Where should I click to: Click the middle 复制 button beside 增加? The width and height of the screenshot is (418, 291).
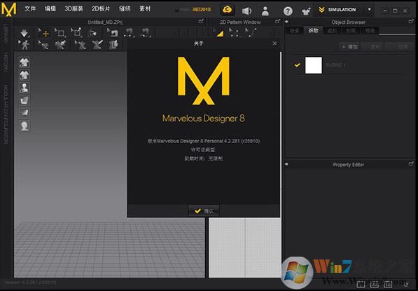point(372,47)
